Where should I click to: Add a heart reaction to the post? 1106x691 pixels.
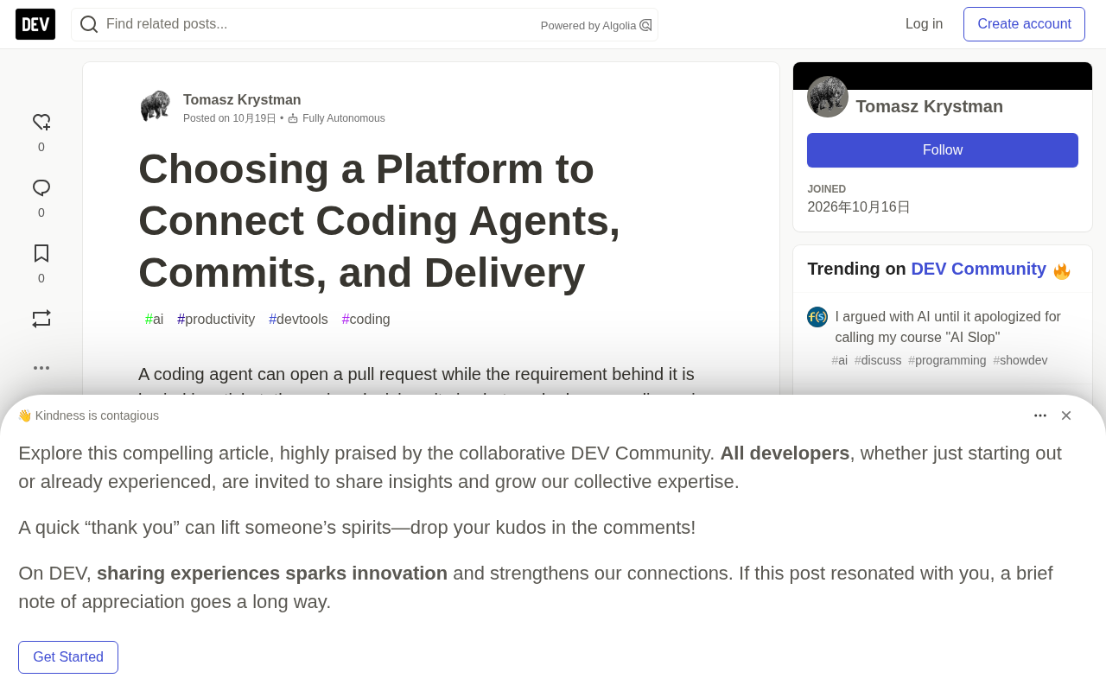coord(41,123)
